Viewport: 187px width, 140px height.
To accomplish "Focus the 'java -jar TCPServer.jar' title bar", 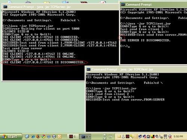I will (x=61, y=7).
